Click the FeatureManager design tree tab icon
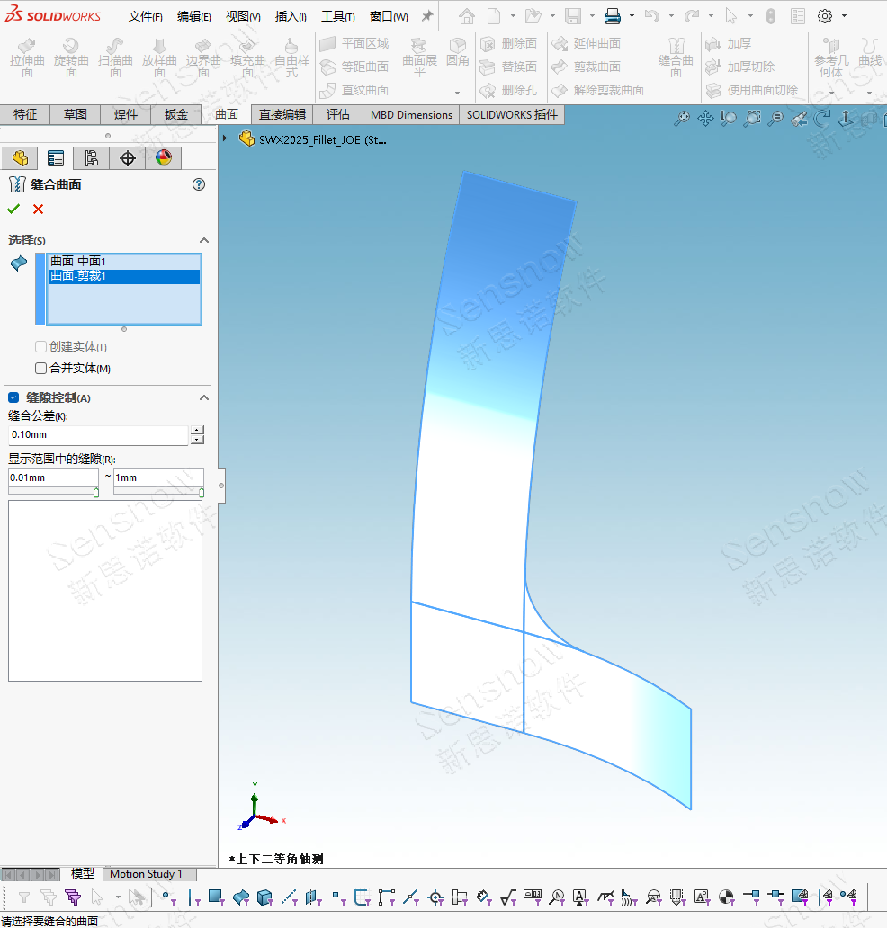 (20, 159)
